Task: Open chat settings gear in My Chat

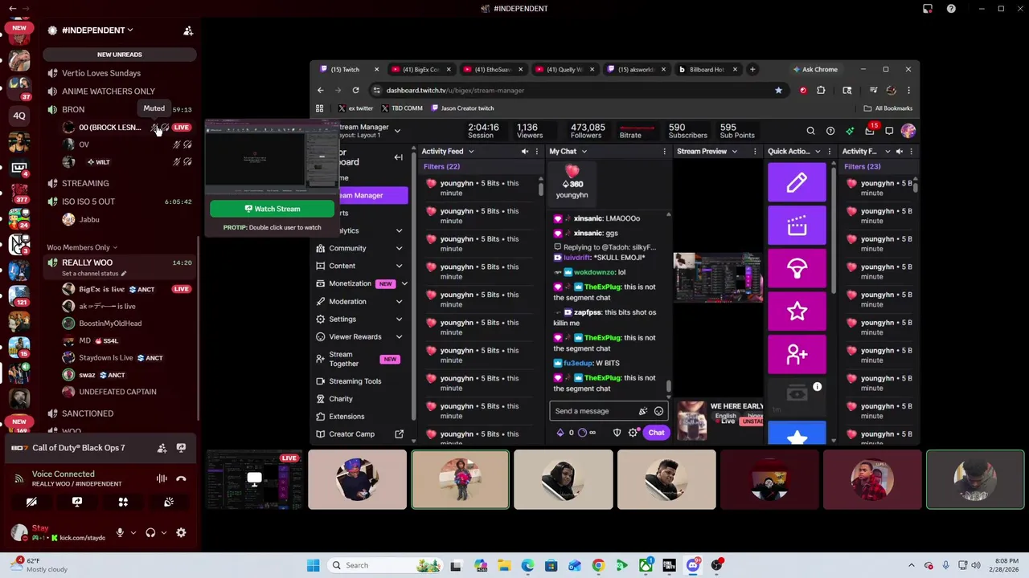Action: coord(633,433)
